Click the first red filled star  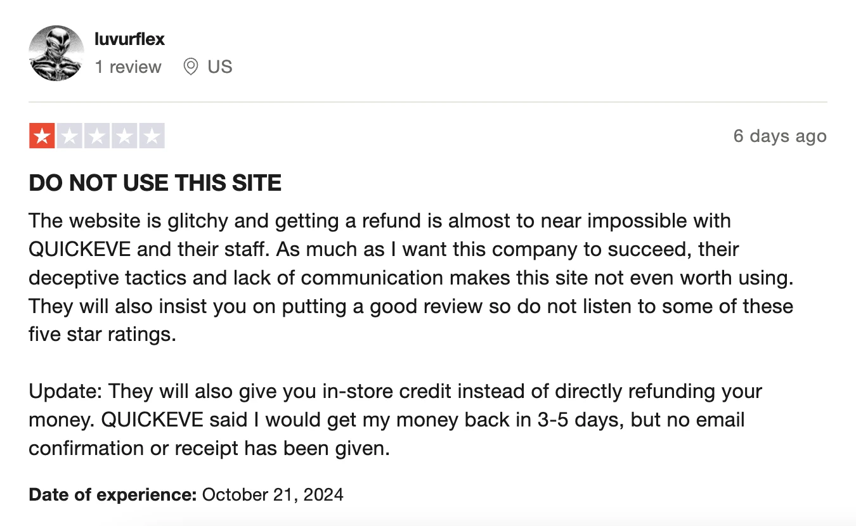pos(42,136)
